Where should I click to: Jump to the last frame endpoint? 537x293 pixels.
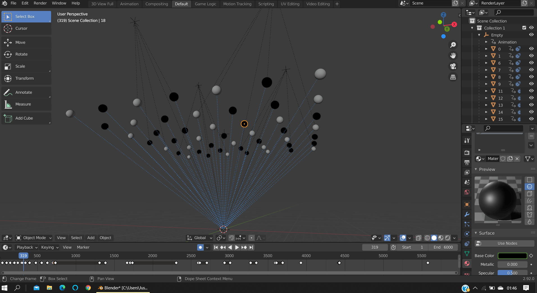coord(251,247)
